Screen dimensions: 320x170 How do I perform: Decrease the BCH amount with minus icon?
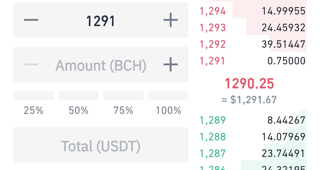31,64
